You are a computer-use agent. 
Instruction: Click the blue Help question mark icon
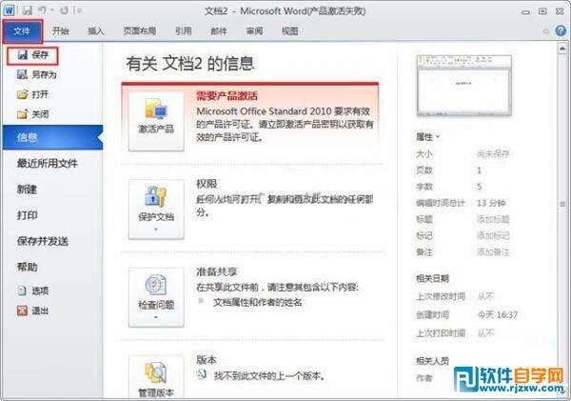561,31
